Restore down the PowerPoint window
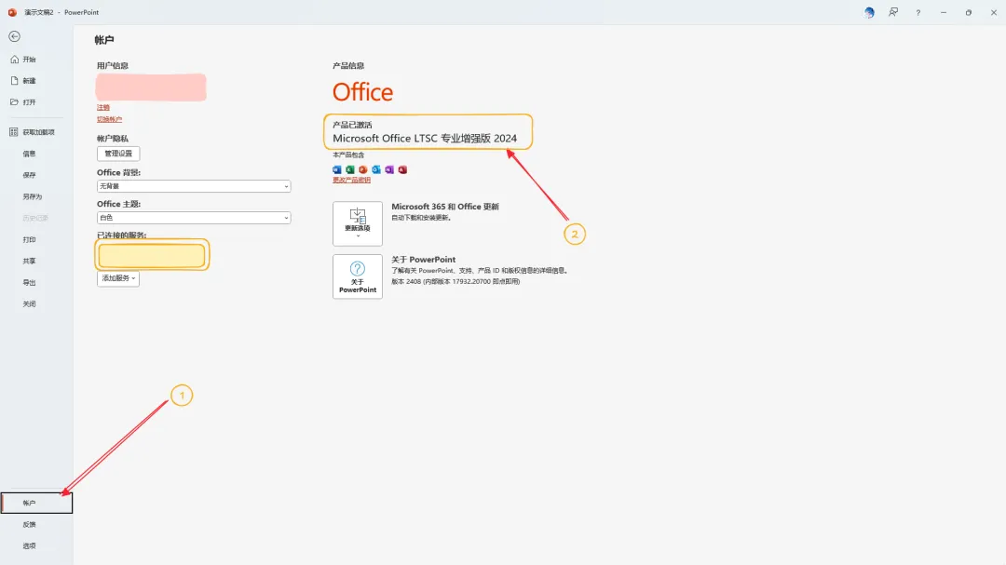Screen dimensions: 1006x565 pyautogui.click(x=968, y=12)
